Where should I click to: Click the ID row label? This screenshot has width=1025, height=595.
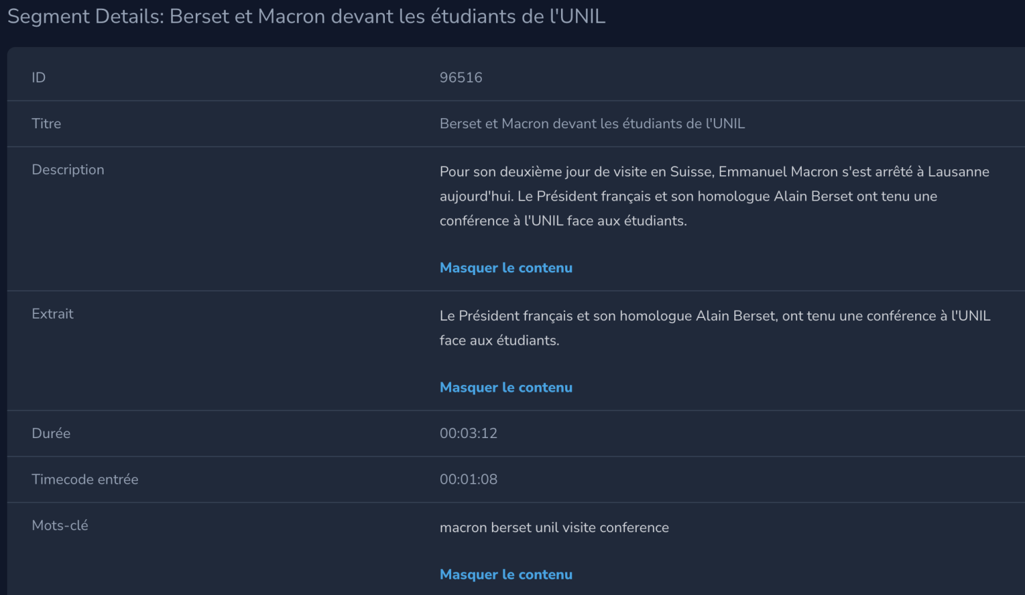[39, 77]
